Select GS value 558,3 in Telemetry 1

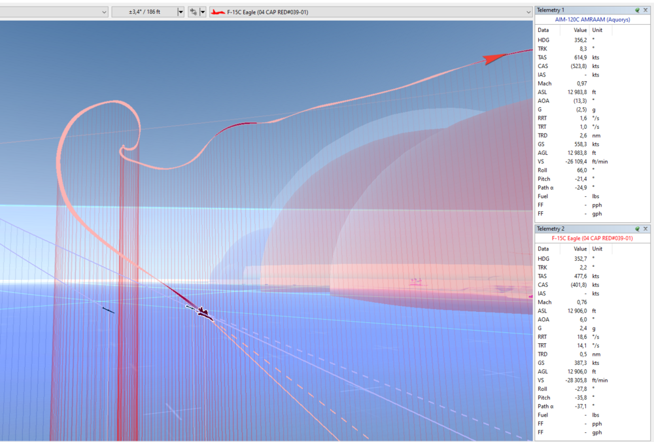pos(580,144)
